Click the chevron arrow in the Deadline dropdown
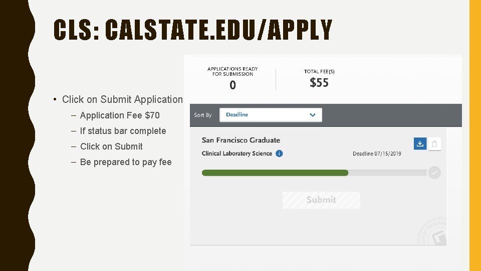 tap(313, 115)
